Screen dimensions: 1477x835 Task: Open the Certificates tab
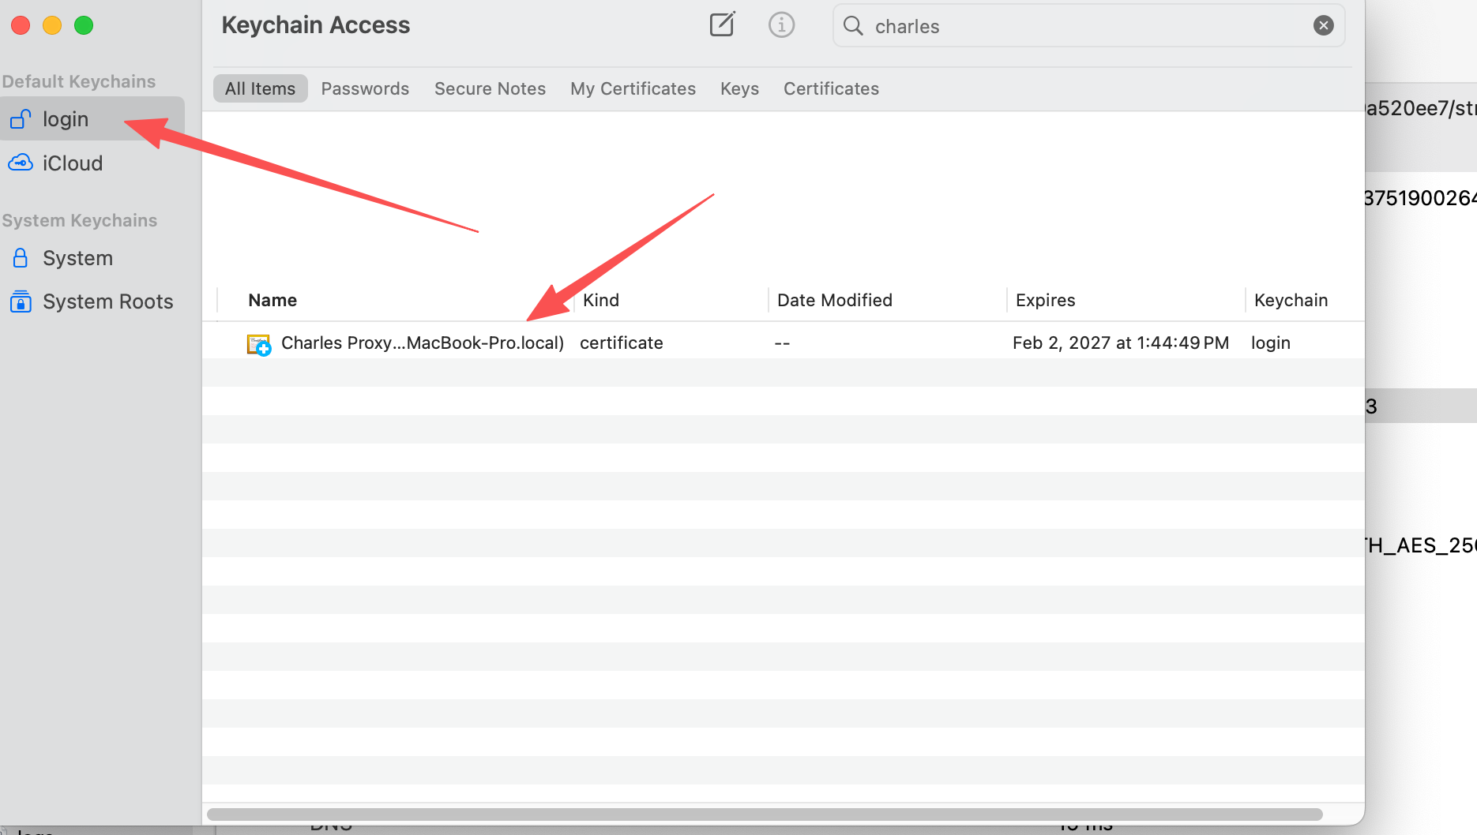(831, 88)
